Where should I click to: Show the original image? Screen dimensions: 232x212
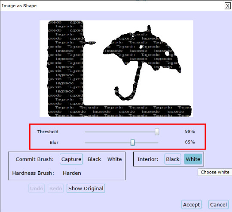click(x=86, y=188)
